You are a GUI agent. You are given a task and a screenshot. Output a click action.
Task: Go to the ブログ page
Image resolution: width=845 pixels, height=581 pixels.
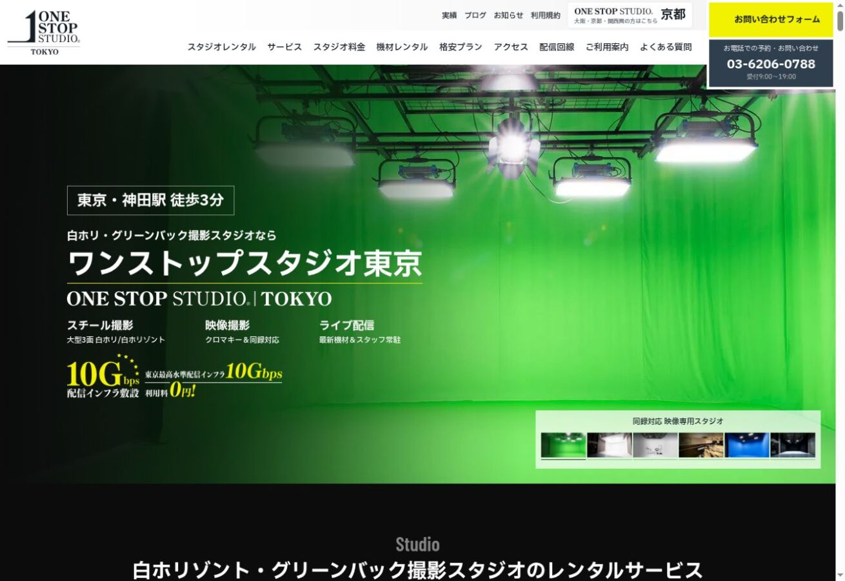[x=475, y=15]
